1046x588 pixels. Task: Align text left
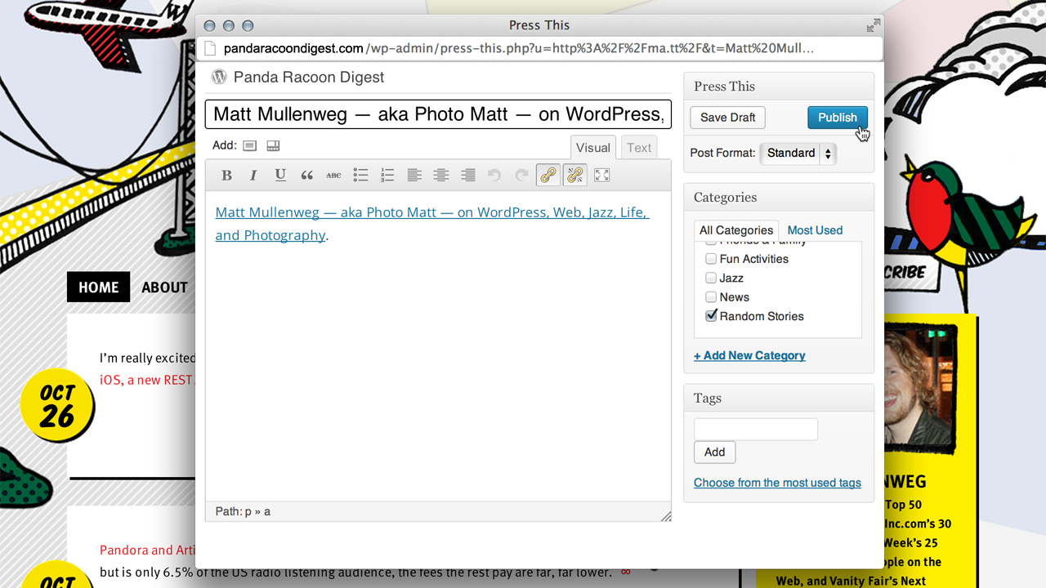coord(414,175)
